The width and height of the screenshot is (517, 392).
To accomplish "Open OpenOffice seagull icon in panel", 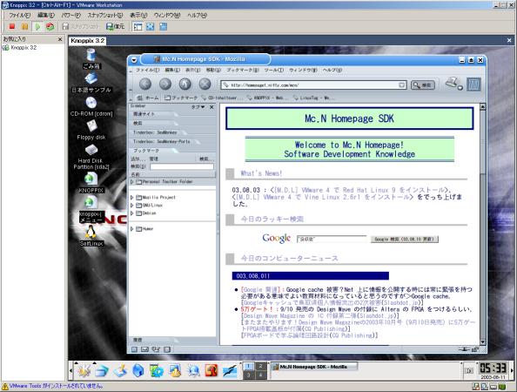I will pos(230,370).
